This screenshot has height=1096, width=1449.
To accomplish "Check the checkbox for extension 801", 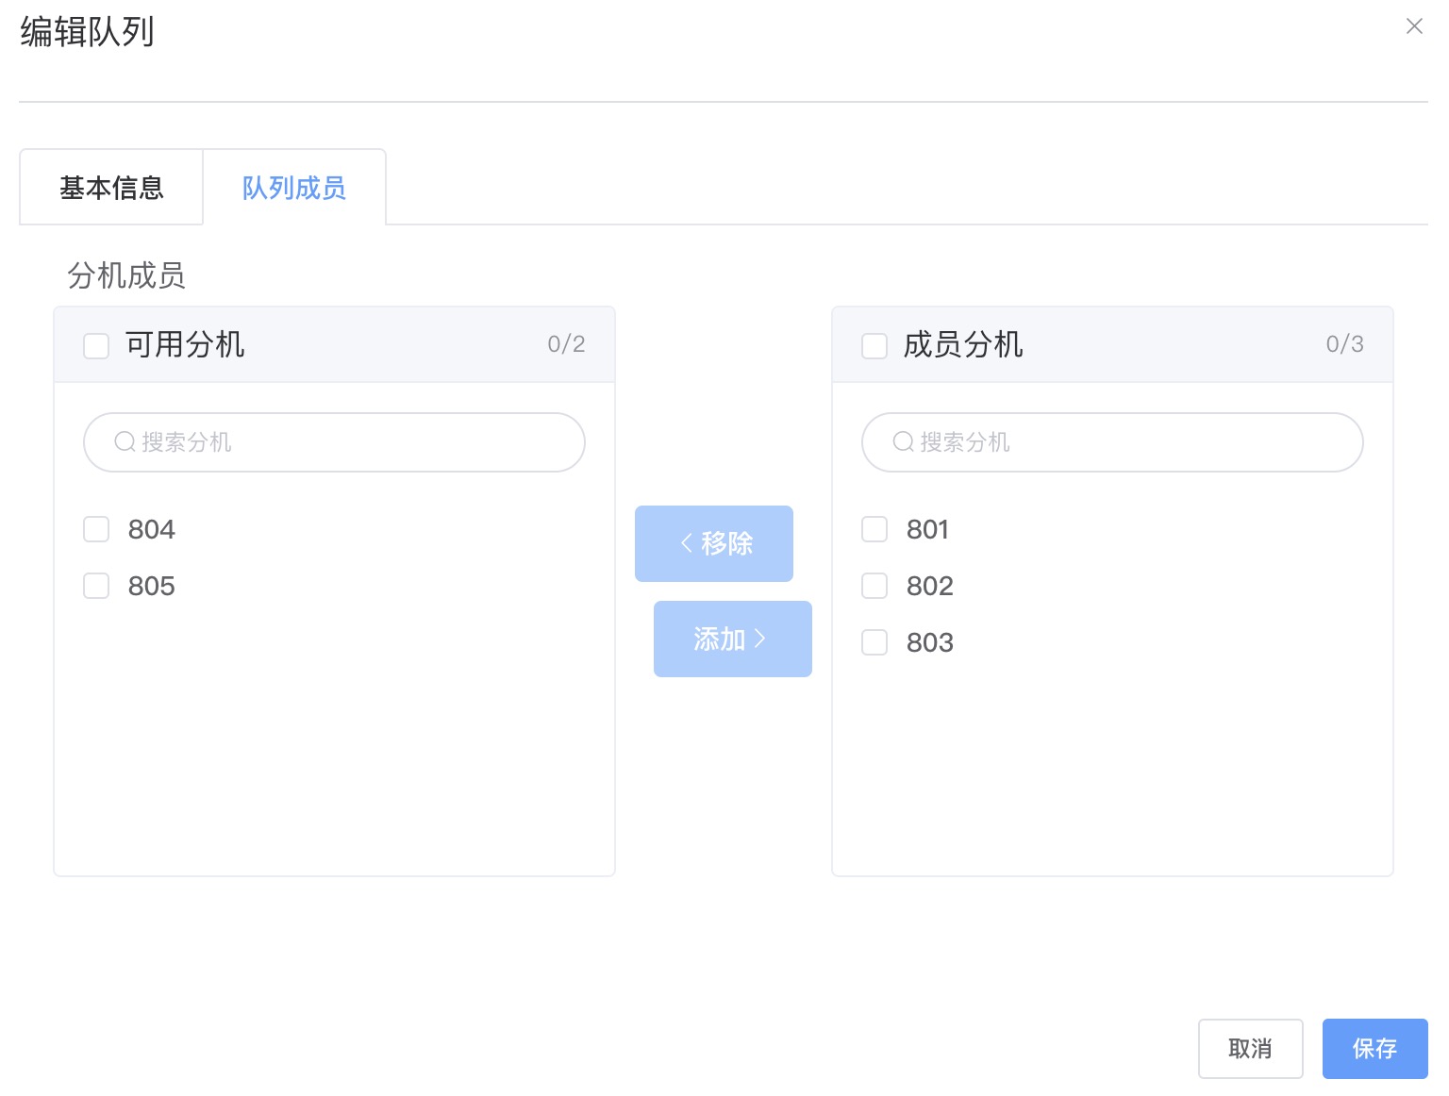I will coord(874,529).
